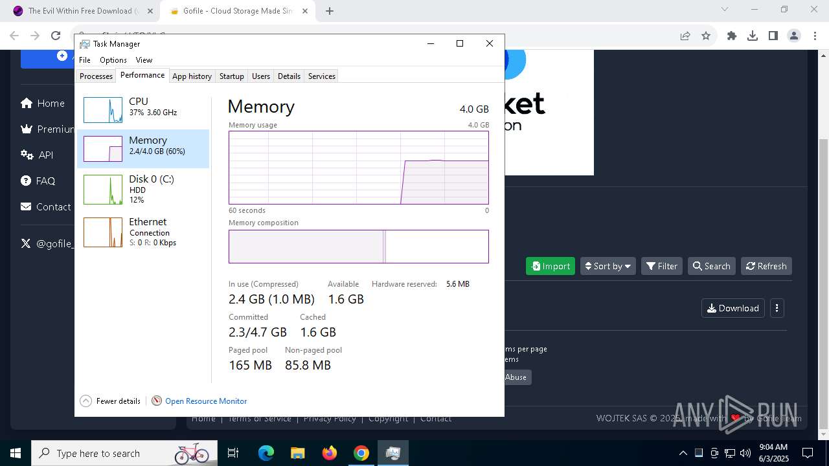Launch Firefox from taskbar
Screen dimensions: 829x466
[x=330, y=453]
